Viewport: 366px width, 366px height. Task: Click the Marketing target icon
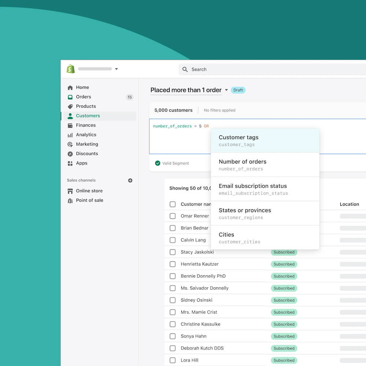[x=70, y=145]
